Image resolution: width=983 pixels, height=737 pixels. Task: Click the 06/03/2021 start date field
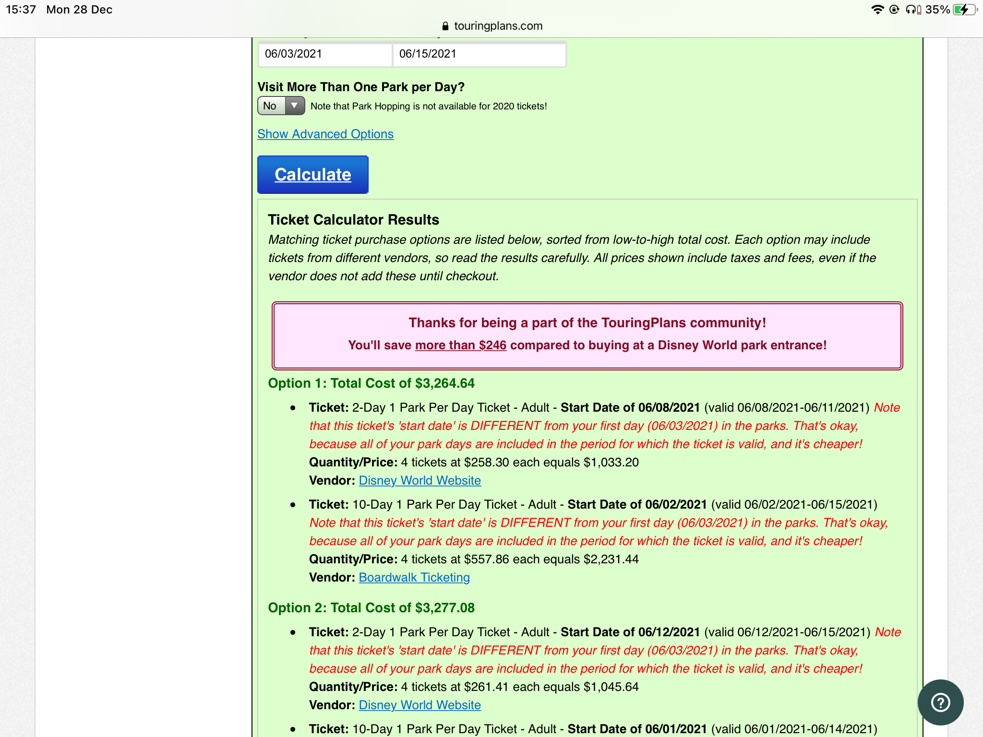pyautogui.click(x=325, y=54)
